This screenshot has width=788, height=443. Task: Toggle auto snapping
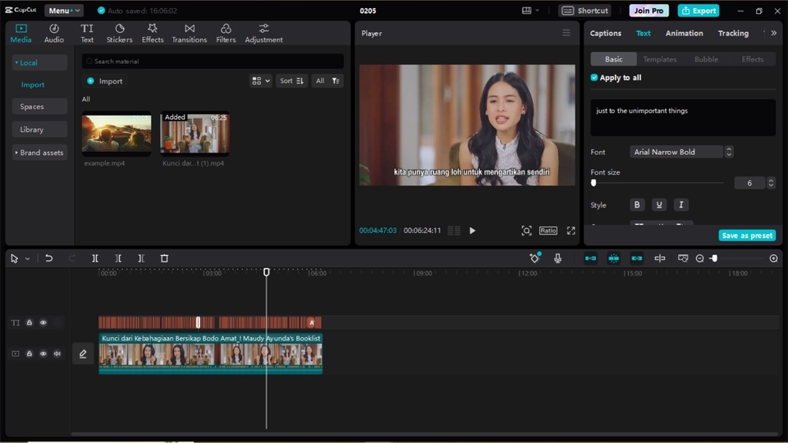click(614, 258)
